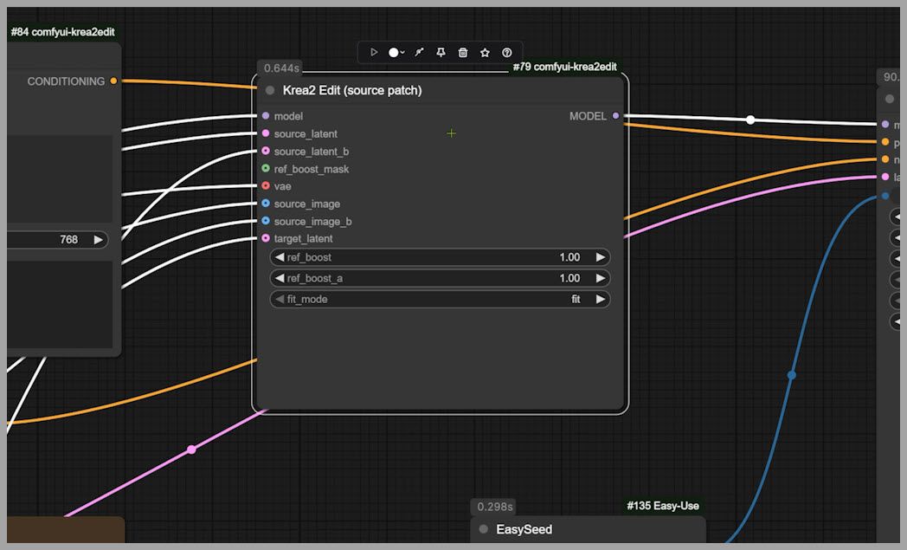The width and height of the screenshot is (907, 550).
Task: Click the #84 comfyui-krea2edit badge
Action: pyautogui.click(x=62, y=32)
